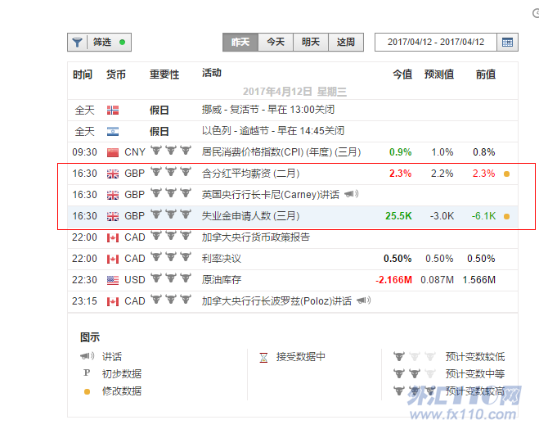Click the Norway flag icon
This screenshot has width=539, height=429.
click(113, 110)
